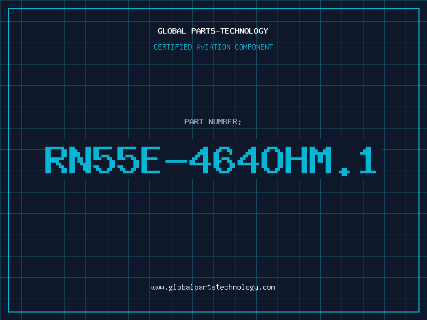Click the word PART in the gray label

pyautogui.click(x=194, y=122)
